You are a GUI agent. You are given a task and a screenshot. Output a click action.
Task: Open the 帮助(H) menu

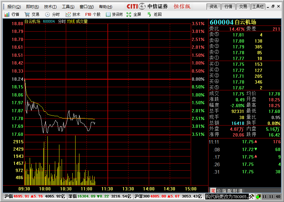pos(106,7)
